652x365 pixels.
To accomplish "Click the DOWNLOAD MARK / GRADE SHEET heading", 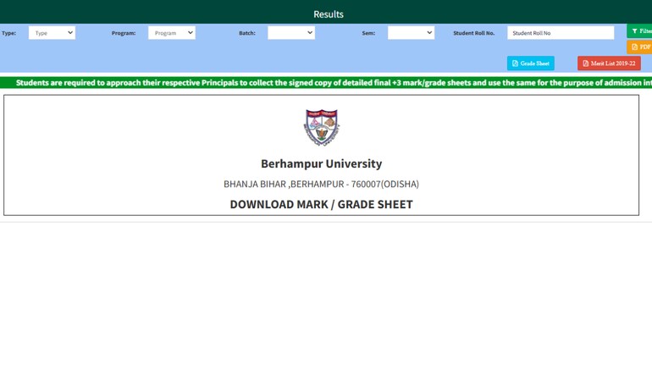I will [x=322, y=204].
